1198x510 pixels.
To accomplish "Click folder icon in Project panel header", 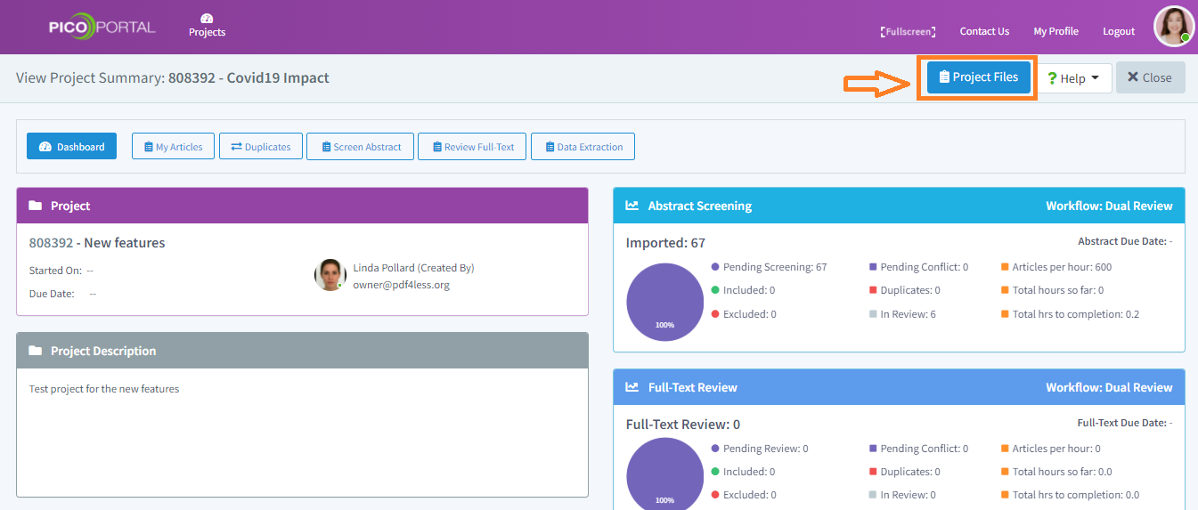I will tap(36, 206).
